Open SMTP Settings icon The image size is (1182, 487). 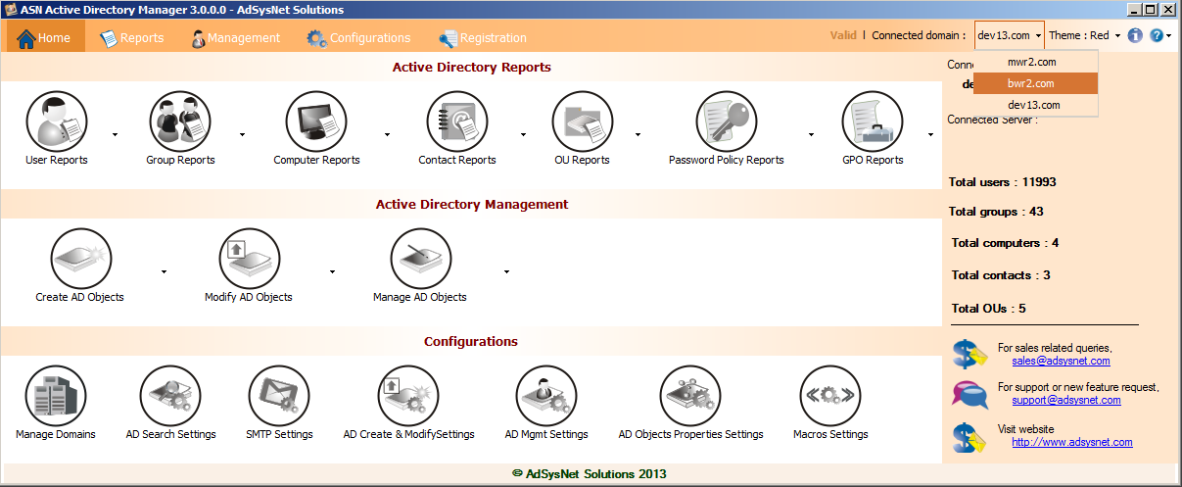click(279, 396)
